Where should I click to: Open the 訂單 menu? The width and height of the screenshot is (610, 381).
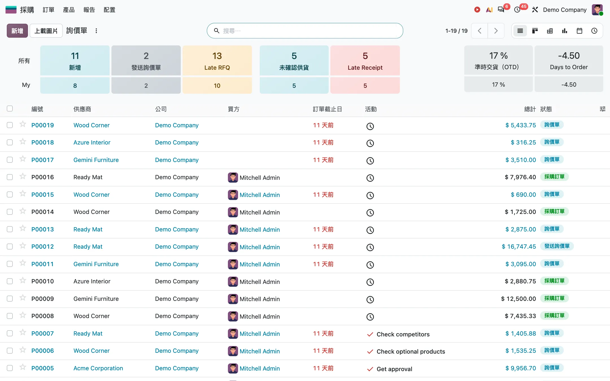coord(49,10)
